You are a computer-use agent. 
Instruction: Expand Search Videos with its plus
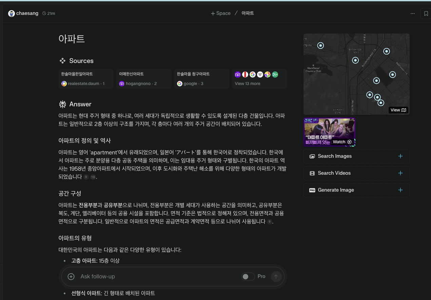pyautogui.click(x=400, y=173)
